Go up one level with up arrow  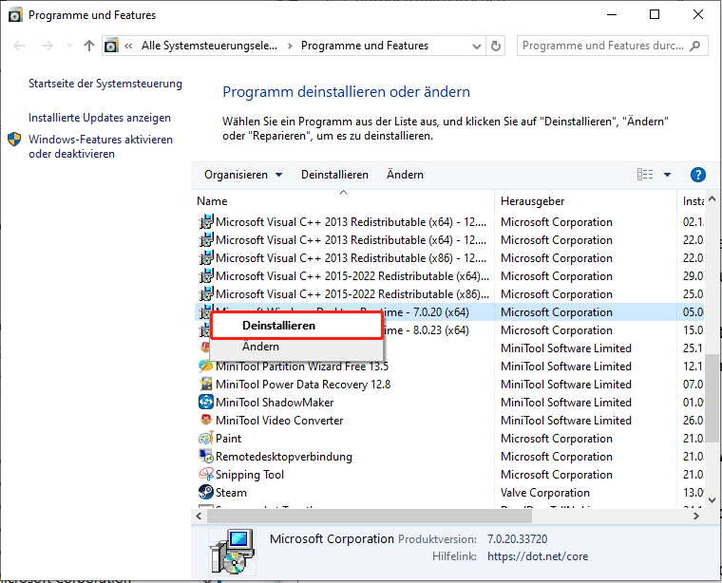89,46
